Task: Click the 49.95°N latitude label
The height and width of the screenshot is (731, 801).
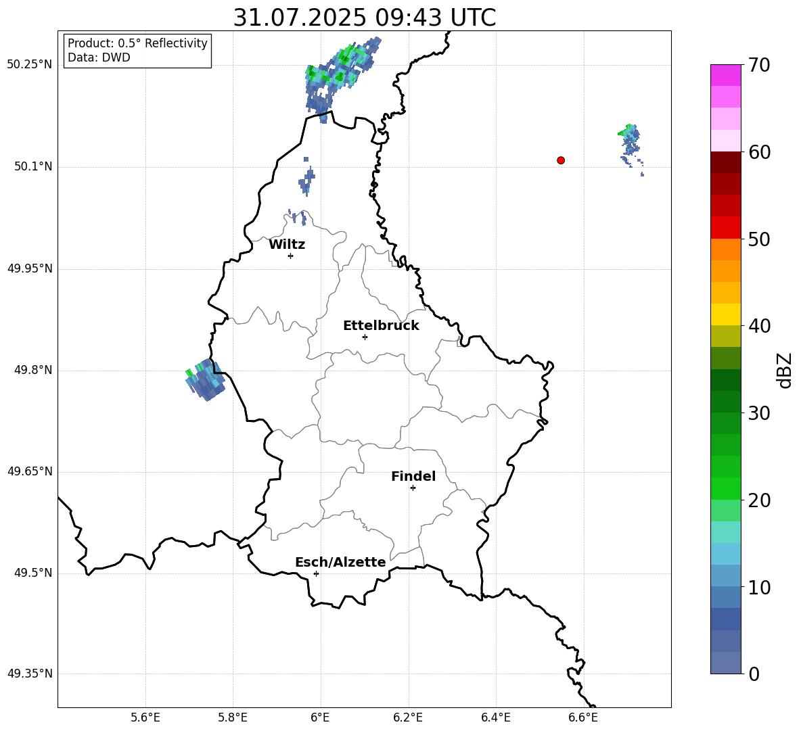Action: point(30,268)
